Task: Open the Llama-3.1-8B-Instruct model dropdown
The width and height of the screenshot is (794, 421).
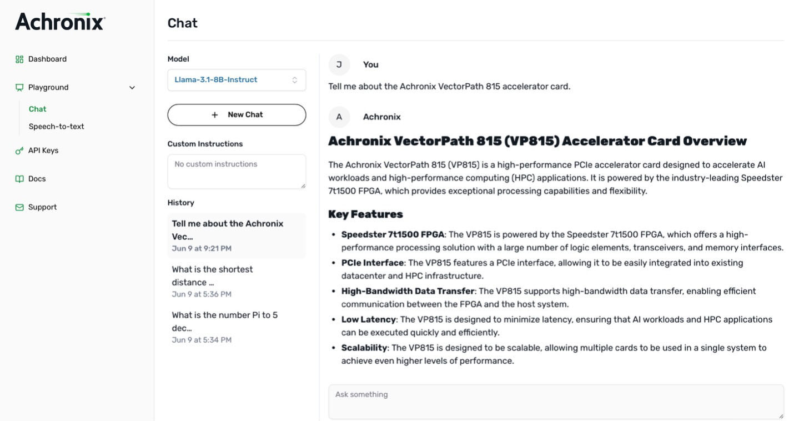Action: pyautogui.click(x=237, y=80)
